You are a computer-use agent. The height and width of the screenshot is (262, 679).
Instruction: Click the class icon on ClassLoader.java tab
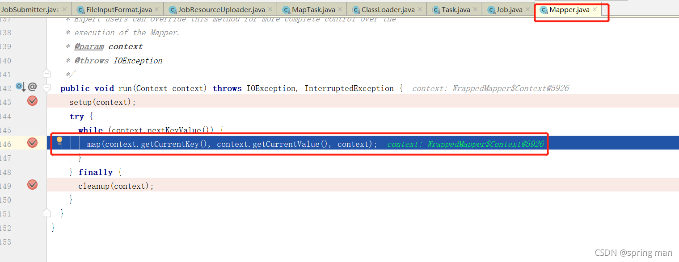click(x=356, y=10)
